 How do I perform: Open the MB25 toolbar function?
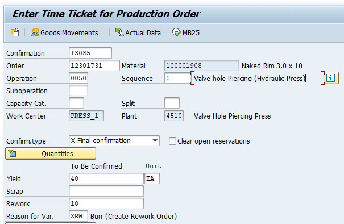185,32
